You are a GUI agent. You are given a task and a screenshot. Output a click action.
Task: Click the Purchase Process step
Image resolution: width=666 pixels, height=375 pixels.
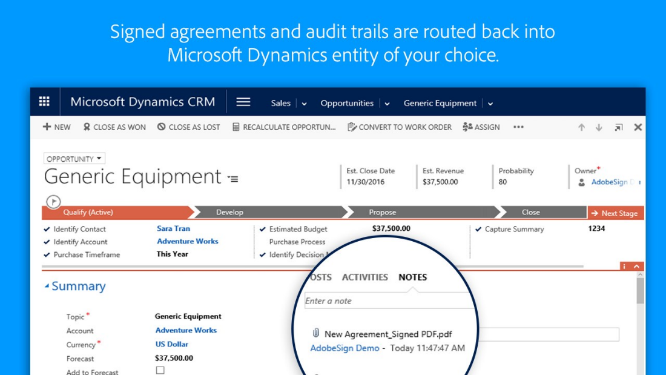(297, 242)
